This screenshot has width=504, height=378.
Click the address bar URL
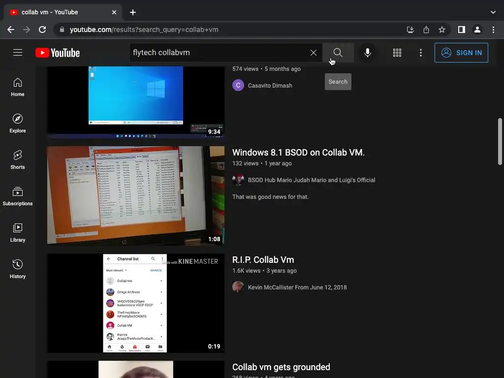(144, 30)
